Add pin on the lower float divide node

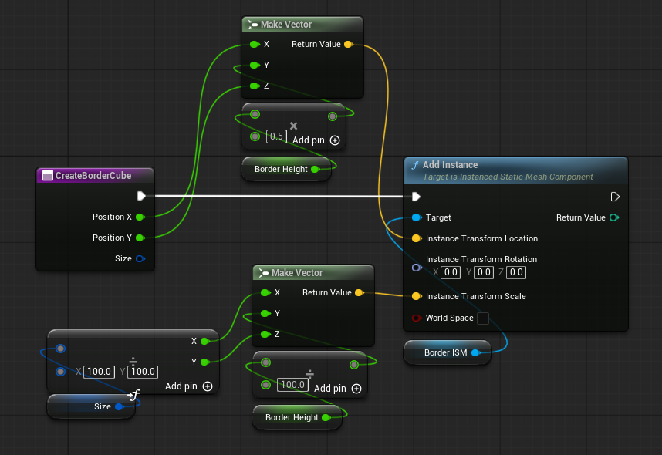point(356,389)
